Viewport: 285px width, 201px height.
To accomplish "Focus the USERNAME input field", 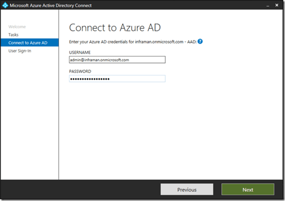I will tap(117, 60).
